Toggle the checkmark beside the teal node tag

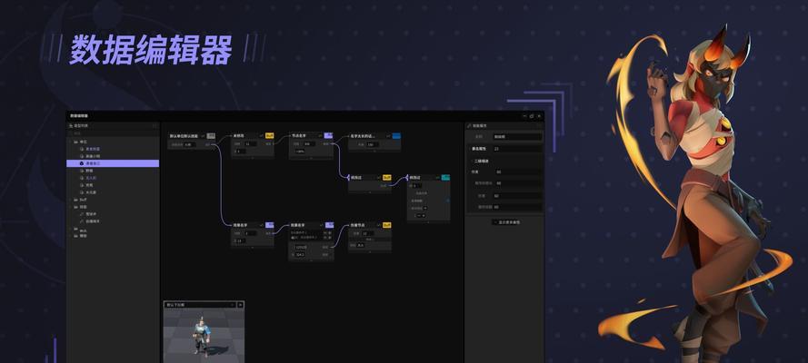click(x=437, y=178)
